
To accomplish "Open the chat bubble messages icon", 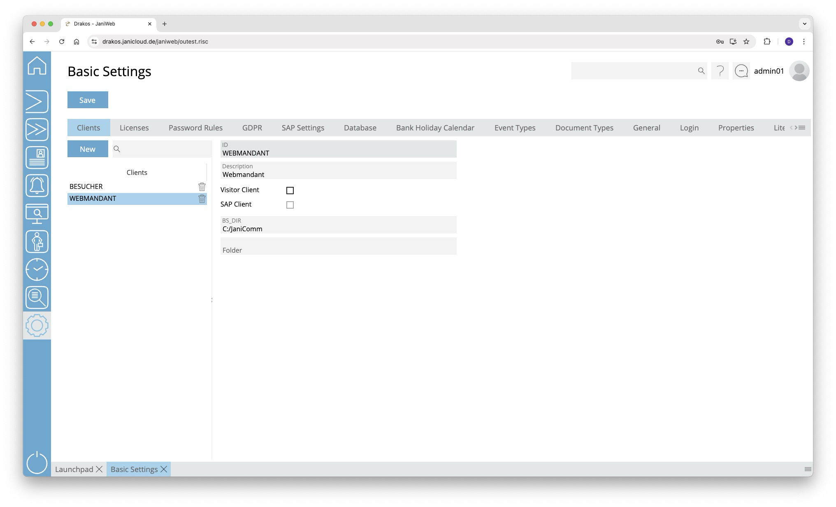I will [x=741, y=71].
